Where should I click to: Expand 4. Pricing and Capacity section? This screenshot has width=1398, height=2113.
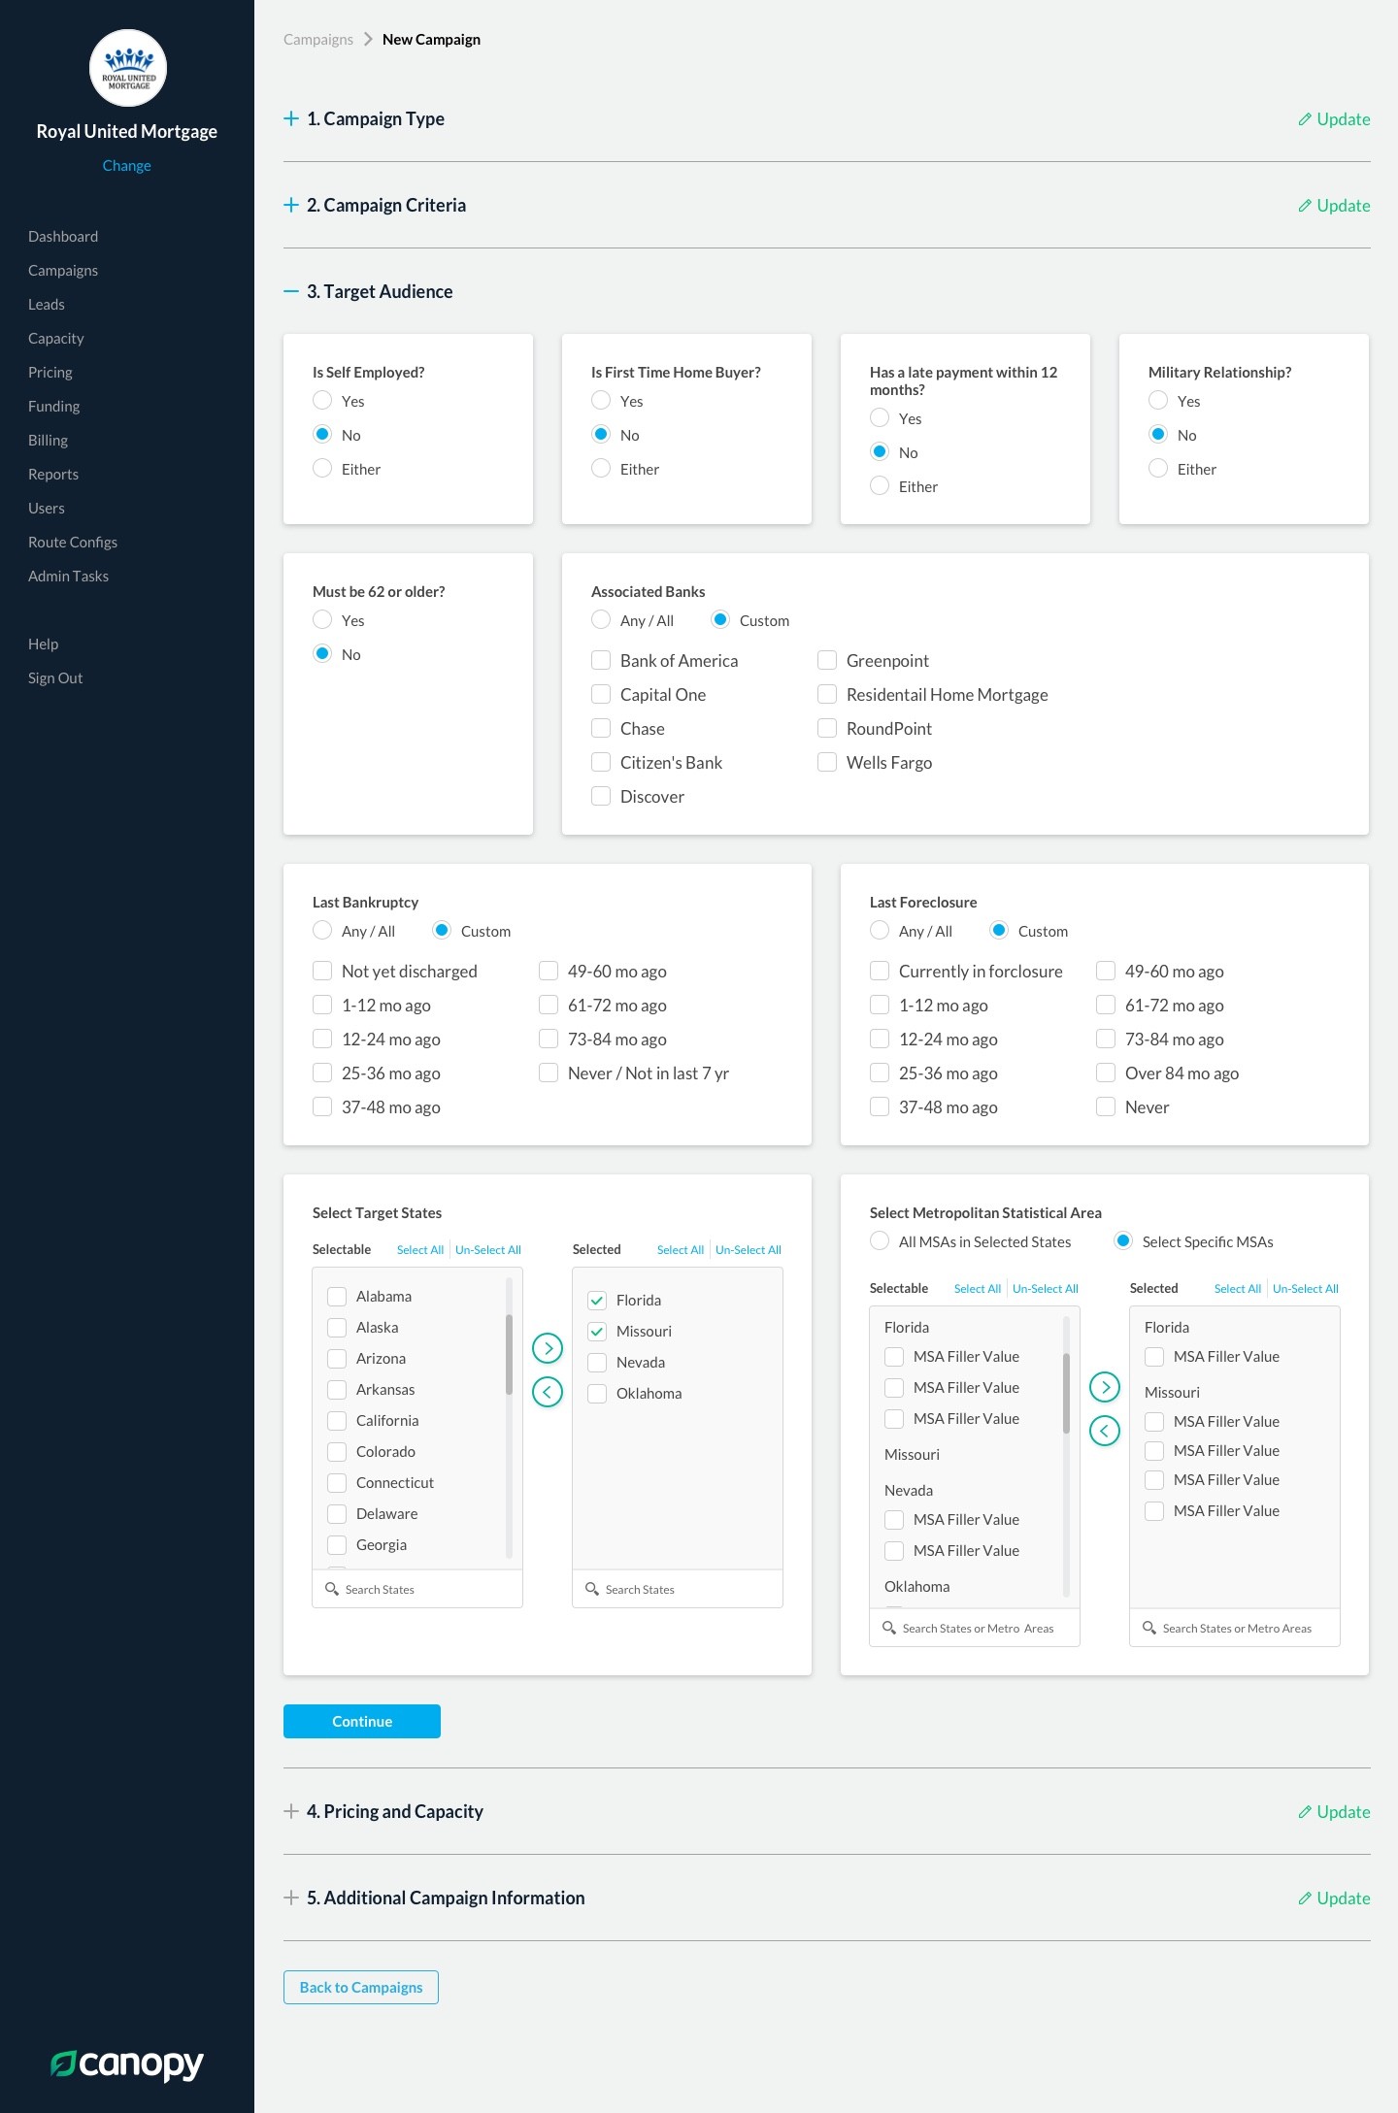click(x=291, y=1811)
